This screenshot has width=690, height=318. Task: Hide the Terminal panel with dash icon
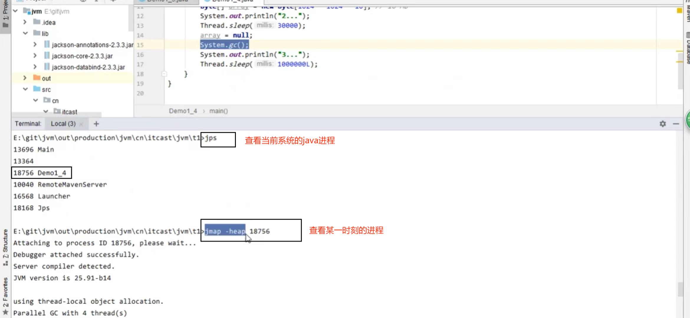(x=676, y=124)
